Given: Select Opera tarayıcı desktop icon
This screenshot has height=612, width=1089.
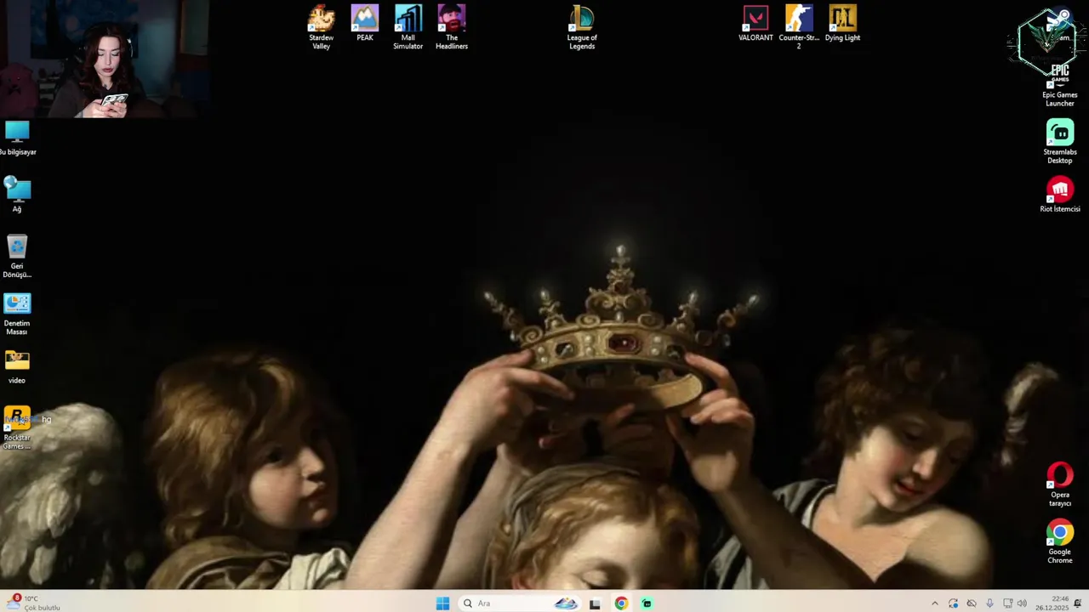Looking at the screenshot, I should point(1060,484).
